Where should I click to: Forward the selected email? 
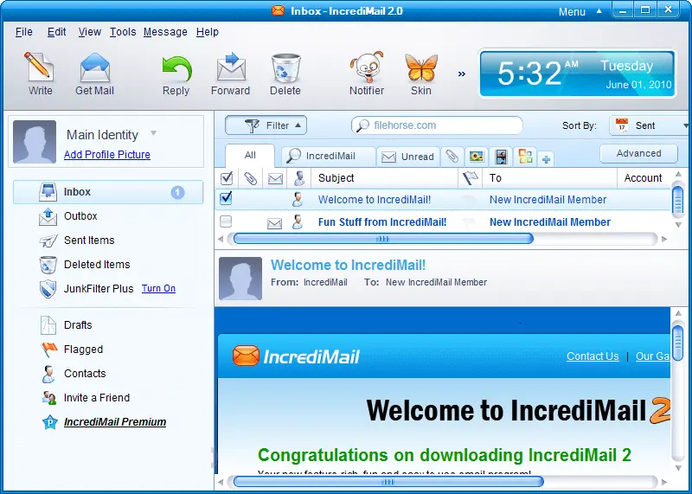coord(230,73)
